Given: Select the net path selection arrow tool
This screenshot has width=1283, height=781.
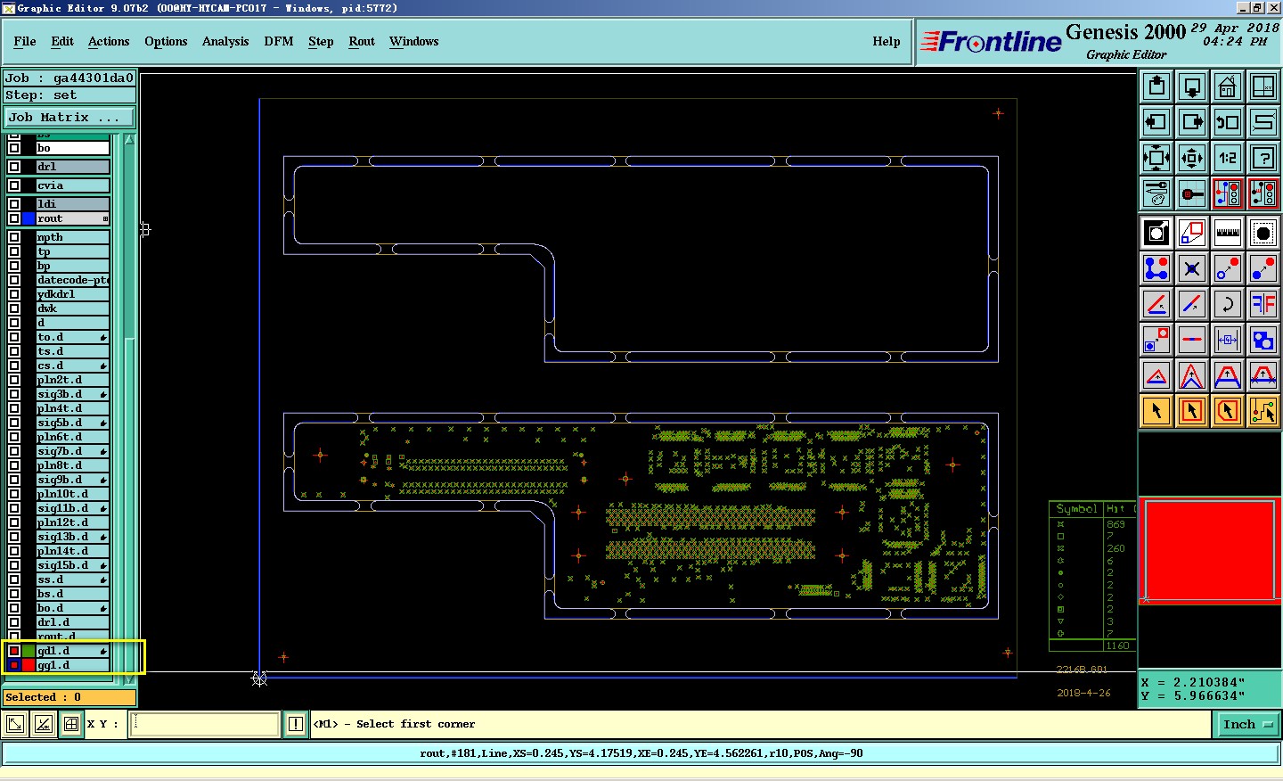Looking at the screenshot, I should [1263, 411].
